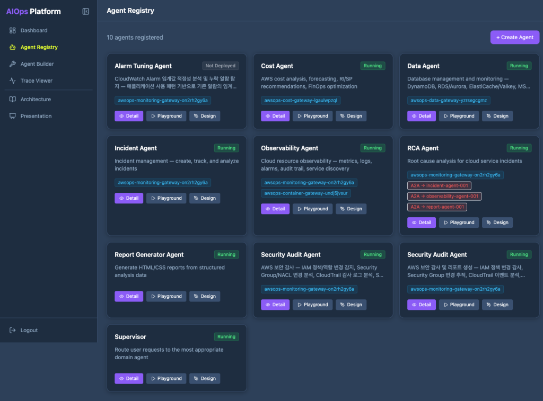Image resolution: width=543 pixels, height=401 pixels.
Task: Click the Trace Viewer pulse icon
Action: (x=13, y=81)
